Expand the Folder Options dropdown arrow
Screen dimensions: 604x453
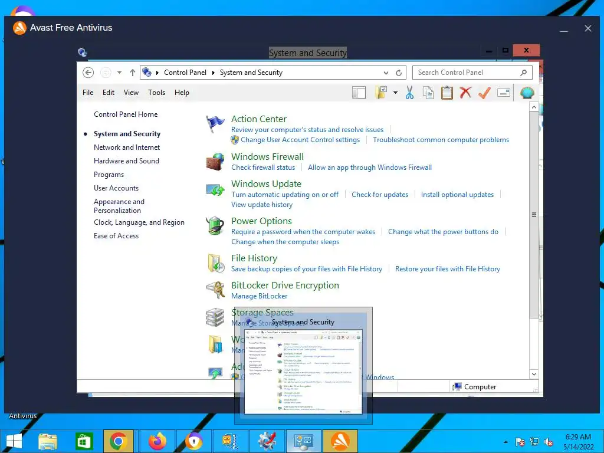395,93
